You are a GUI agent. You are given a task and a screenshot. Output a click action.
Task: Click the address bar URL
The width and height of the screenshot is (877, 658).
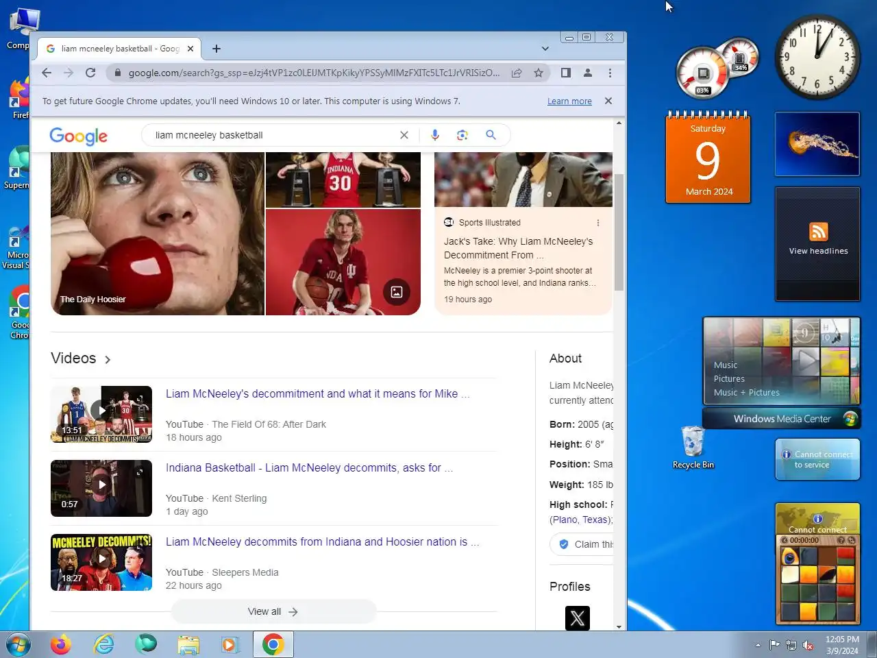(x=314, y=73)
